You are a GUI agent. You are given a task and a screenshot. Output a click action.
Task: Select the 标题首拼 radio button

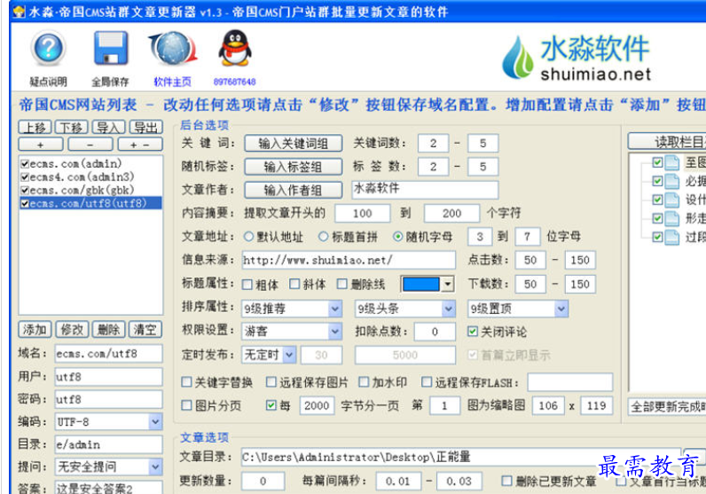[x=323, y=236]
